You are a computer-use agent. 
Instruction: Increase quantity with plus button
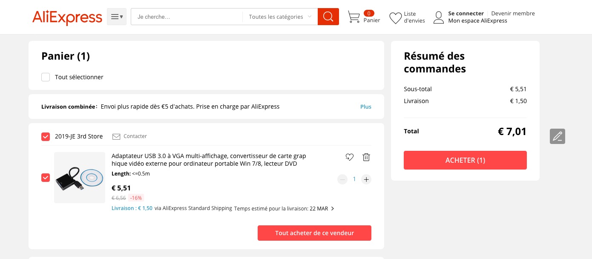pyautogui.click(x=366, y=179)
